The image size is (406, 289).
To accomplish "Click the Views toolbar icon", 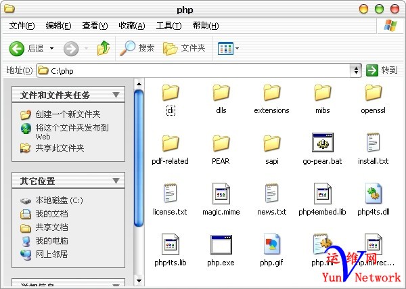I will [x=225, y=48].
